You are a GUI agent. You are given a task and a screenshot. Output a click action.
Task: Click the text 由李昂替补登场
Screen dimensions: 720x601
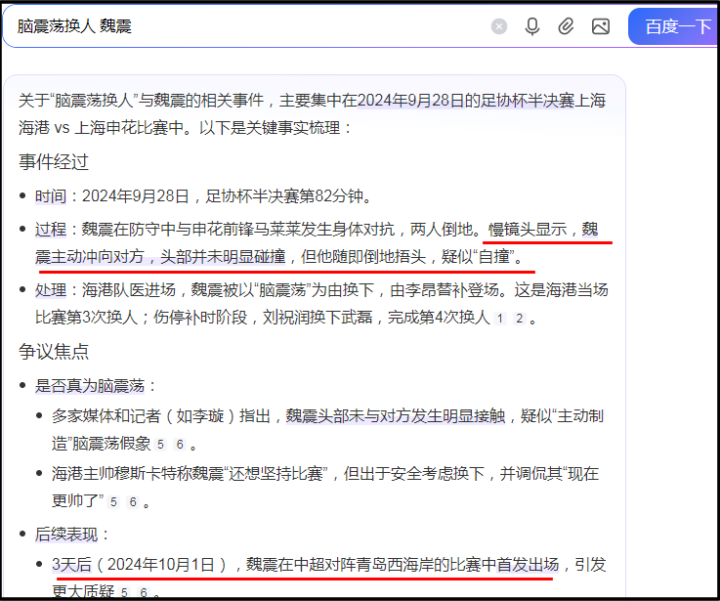coord(445,290)
